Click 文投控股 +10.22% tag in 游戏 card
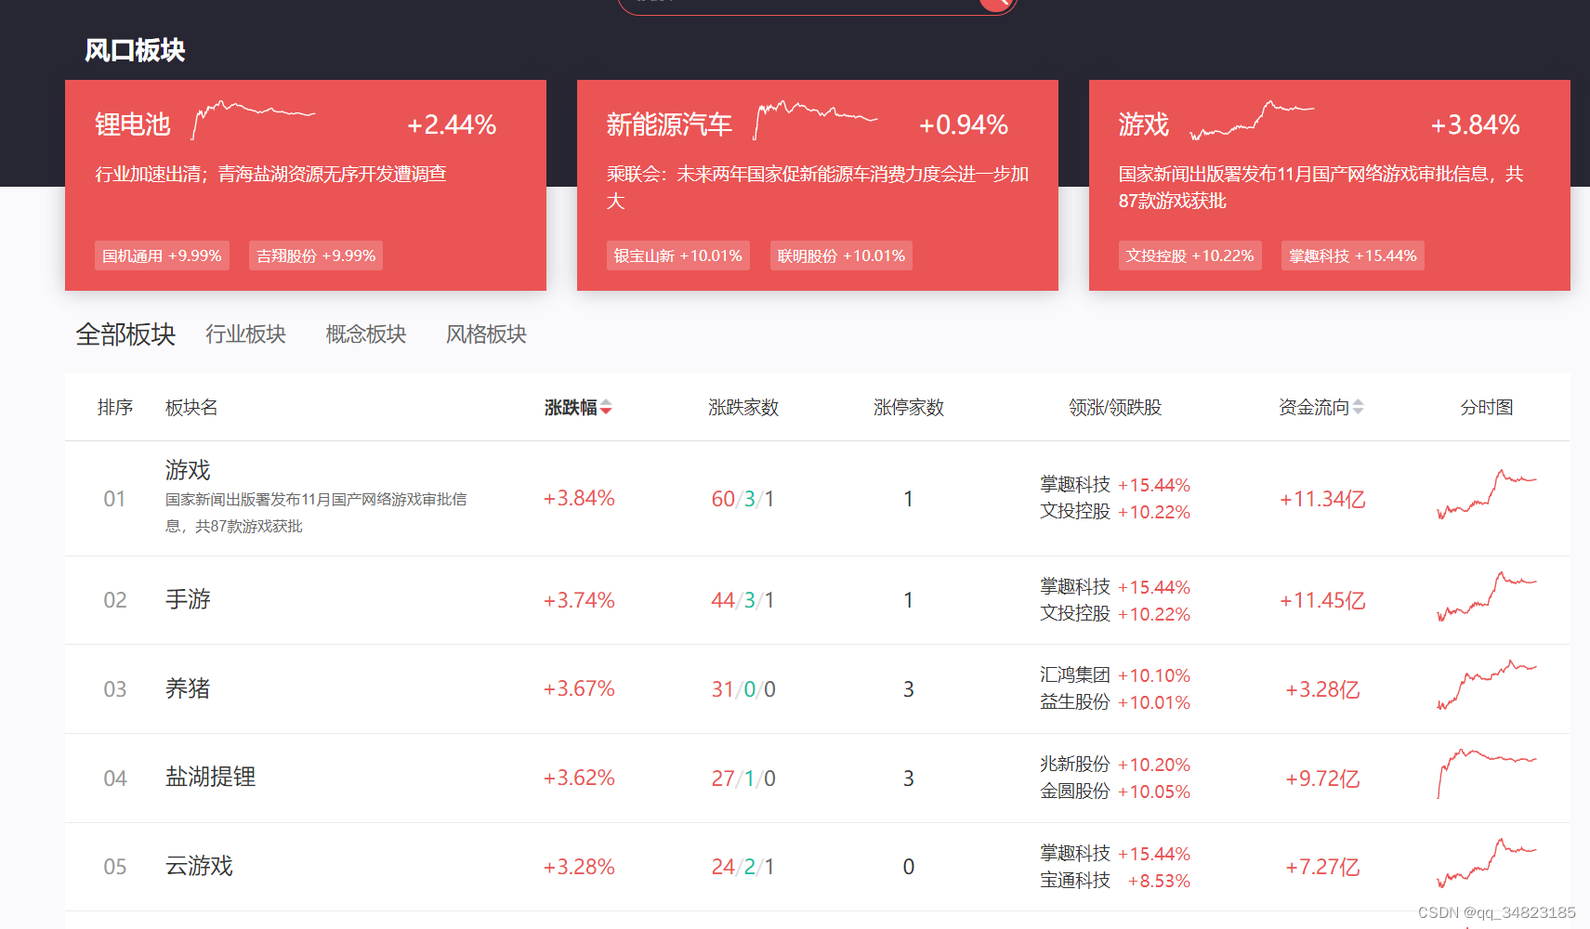Image resolution: width=1590 pixels, height=929 pixels. [x=1190, y=255]
